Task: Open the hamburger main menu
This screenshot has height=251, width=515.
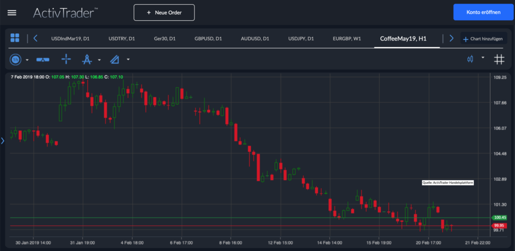Action: [12, 13]
